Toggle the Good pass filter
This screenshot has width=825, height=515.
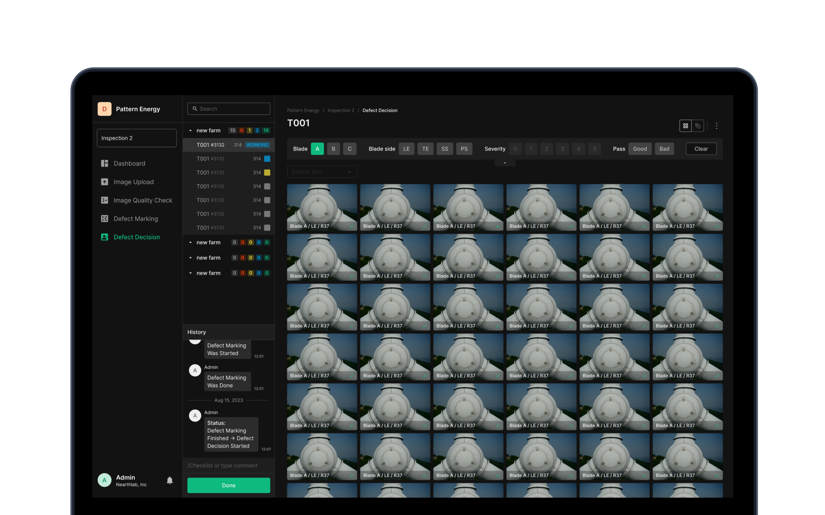point(640,149)
